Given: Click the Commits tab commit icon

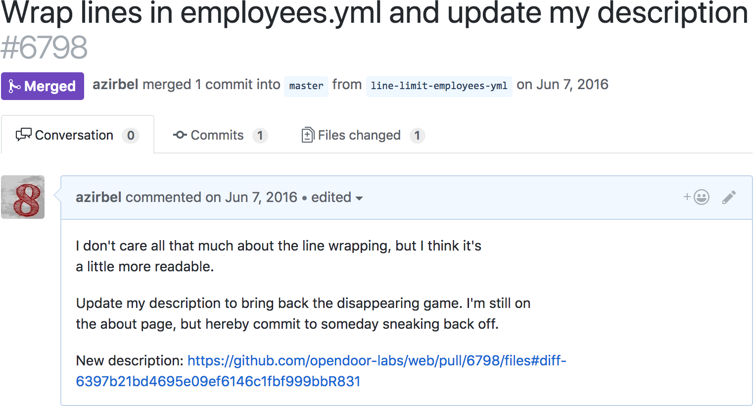Looking at the screenshot, I should click(x=180, y=135).
